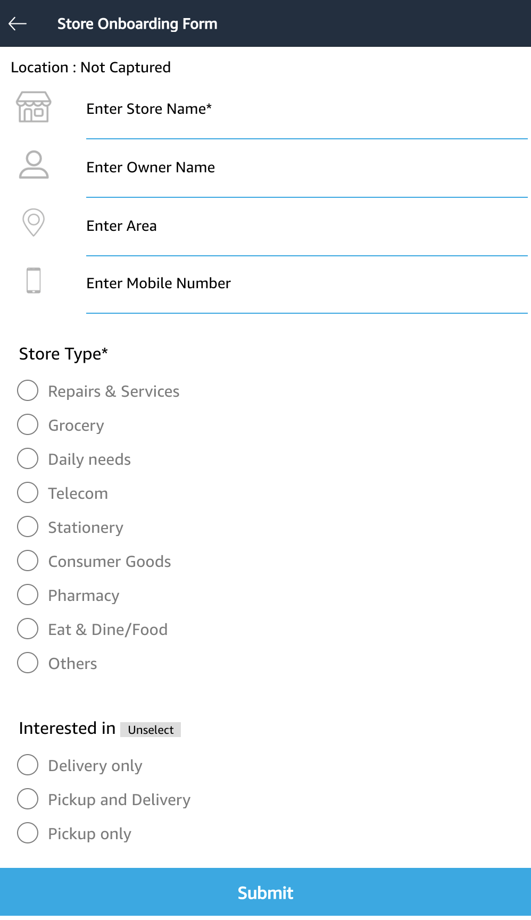Click the location pin icon
531x920 pixels.
click(x=34, y=222)
